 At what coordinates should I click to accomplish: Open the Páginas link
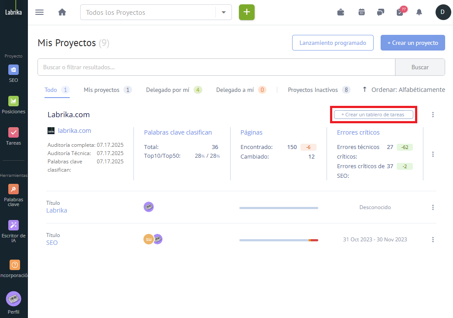click(251, 132)
